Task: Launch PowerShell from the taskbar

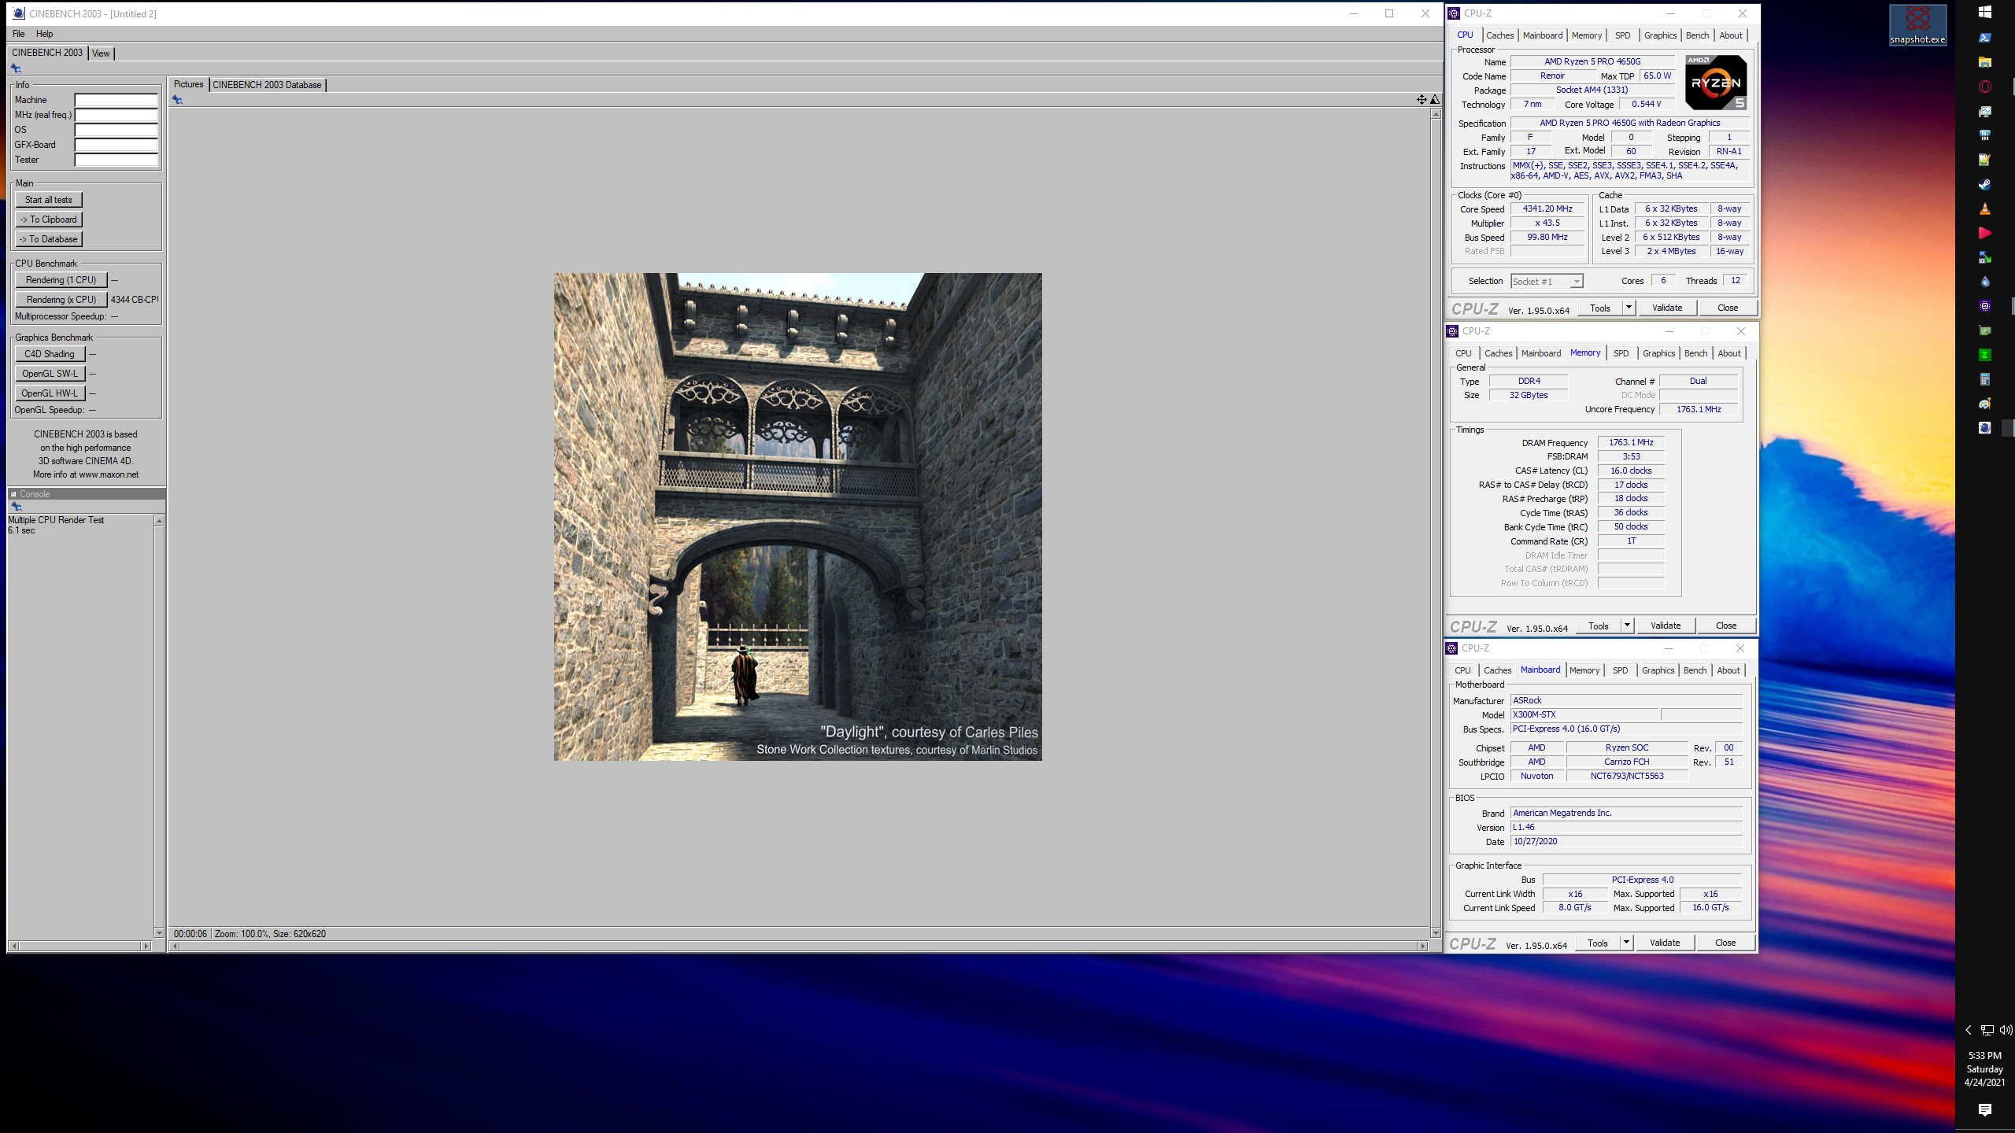Action: click(1985, 38)
